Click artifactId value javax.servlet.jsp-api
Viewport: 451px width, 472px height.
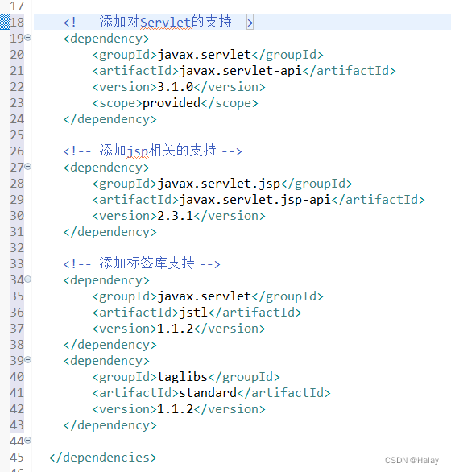255,200
